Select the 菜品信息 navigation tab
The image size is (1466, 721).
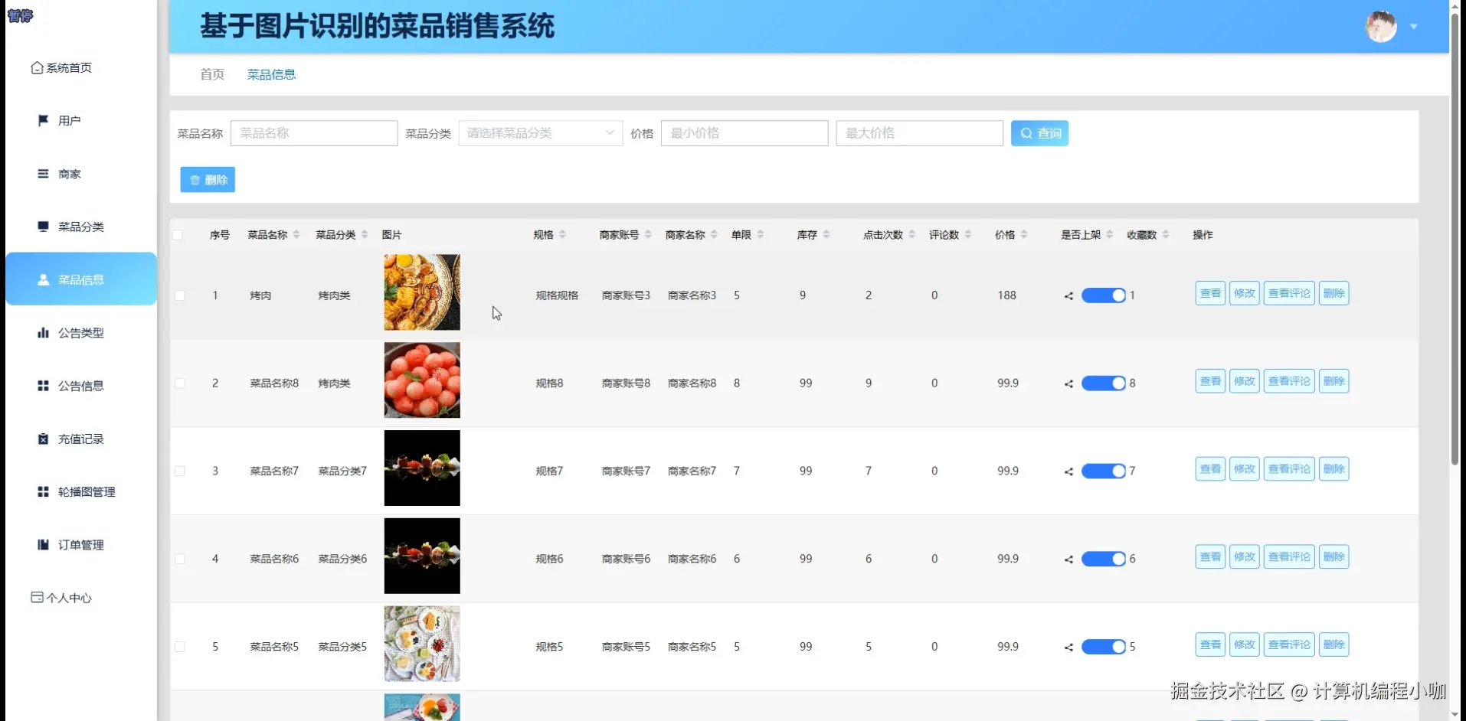pyautogui.click(x=271, y=74)
